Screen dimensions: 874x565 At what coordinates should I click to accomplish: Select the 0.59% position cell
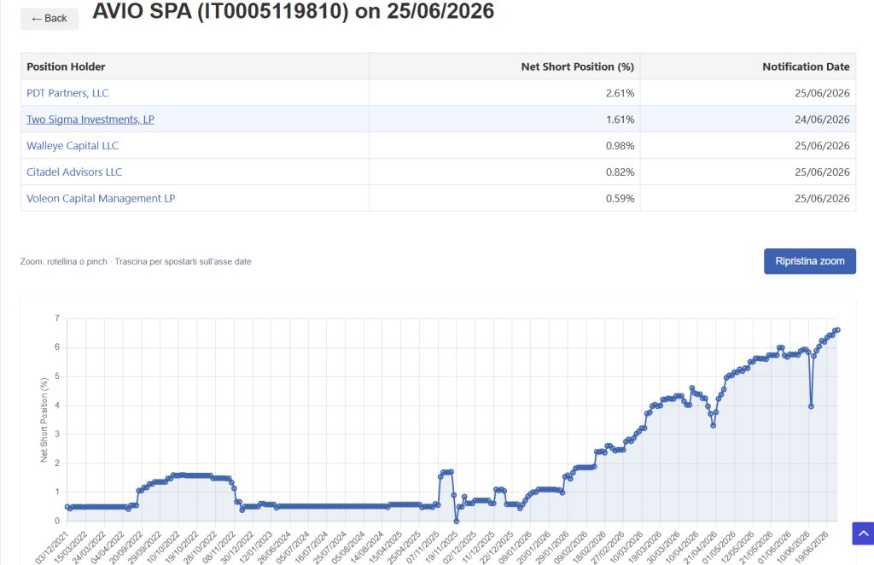pos(504,198)
